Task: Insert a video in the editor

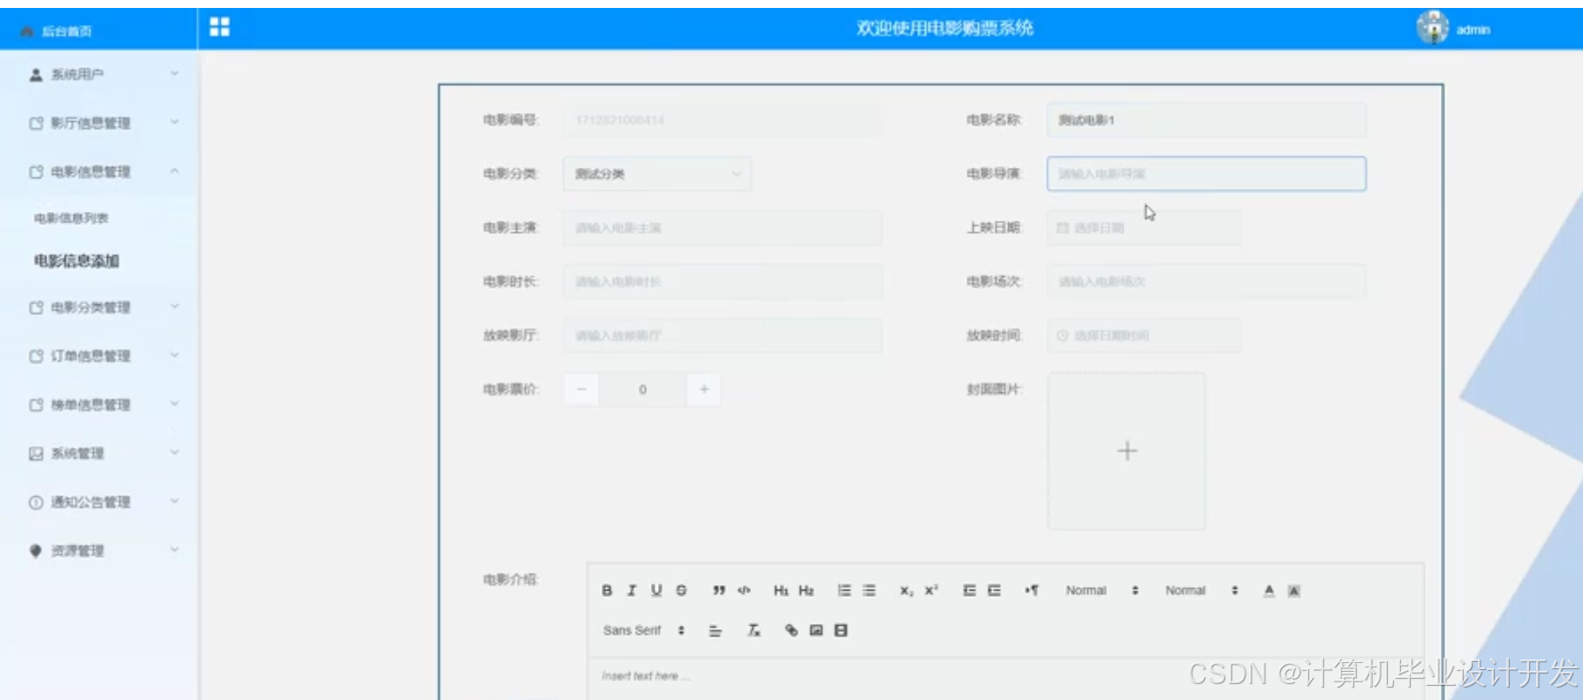Action: tap(841, 630)
